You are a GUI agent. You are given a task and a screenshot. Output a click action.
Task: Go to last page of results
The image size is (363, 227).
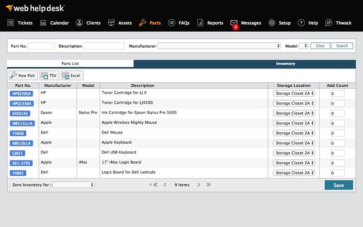pyautogui.click(x=208, y=185)
